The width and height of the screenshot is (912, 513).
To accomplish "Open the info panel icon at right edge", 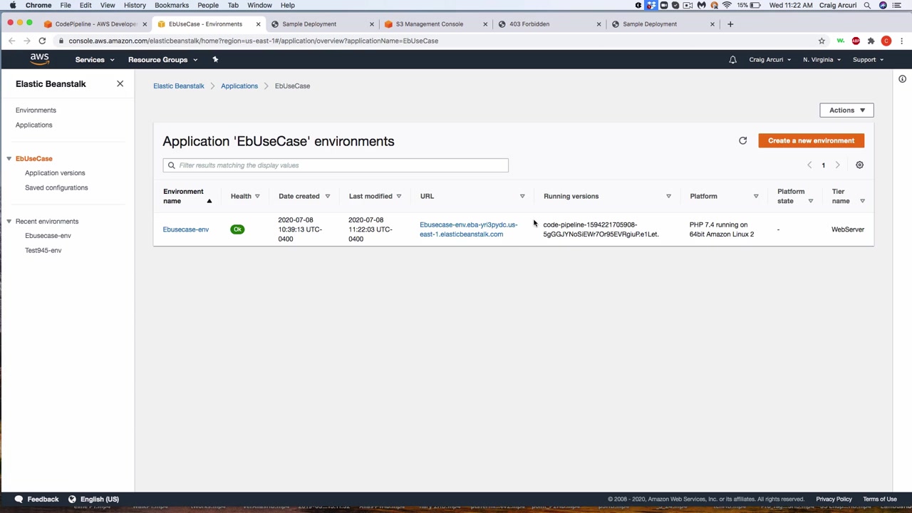I will click(902, 78).
